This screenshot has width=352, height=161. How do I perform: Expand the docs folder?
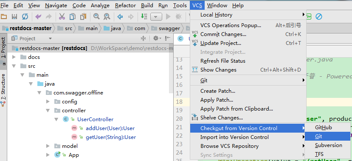pyautogui.click(x=14, y=57)
